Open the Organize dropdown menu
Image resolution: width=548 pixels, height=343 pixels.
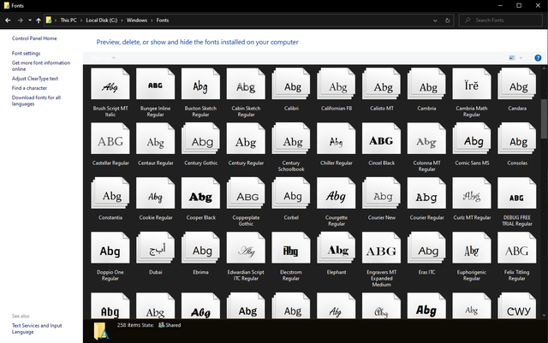[x=103, y=58]
